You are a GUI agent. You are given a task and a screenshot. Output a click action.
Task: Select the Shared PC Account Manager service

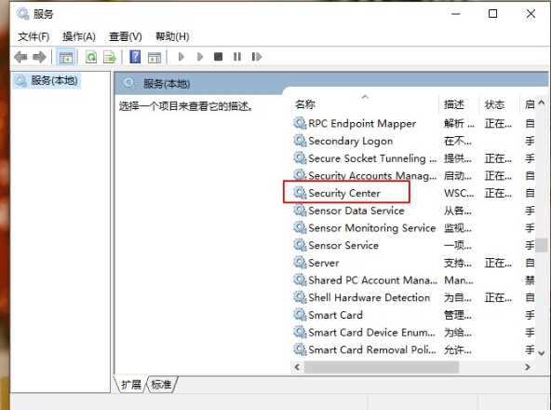pyautogui.click(x=373, y=280)
